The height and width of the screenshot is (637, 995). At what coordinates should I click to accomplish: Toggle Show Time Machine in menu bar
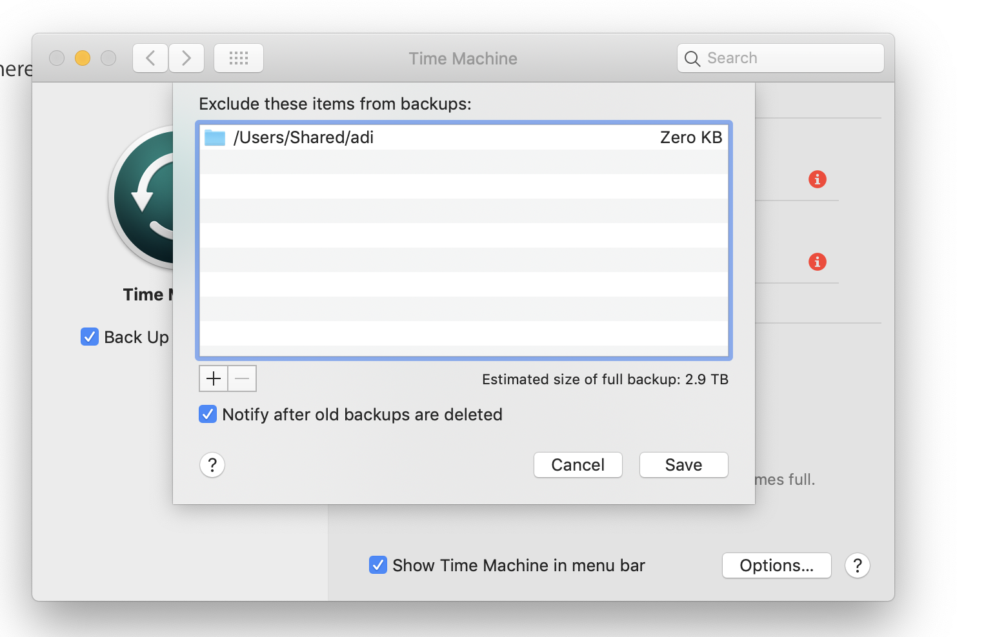click(x=378, y=565)
